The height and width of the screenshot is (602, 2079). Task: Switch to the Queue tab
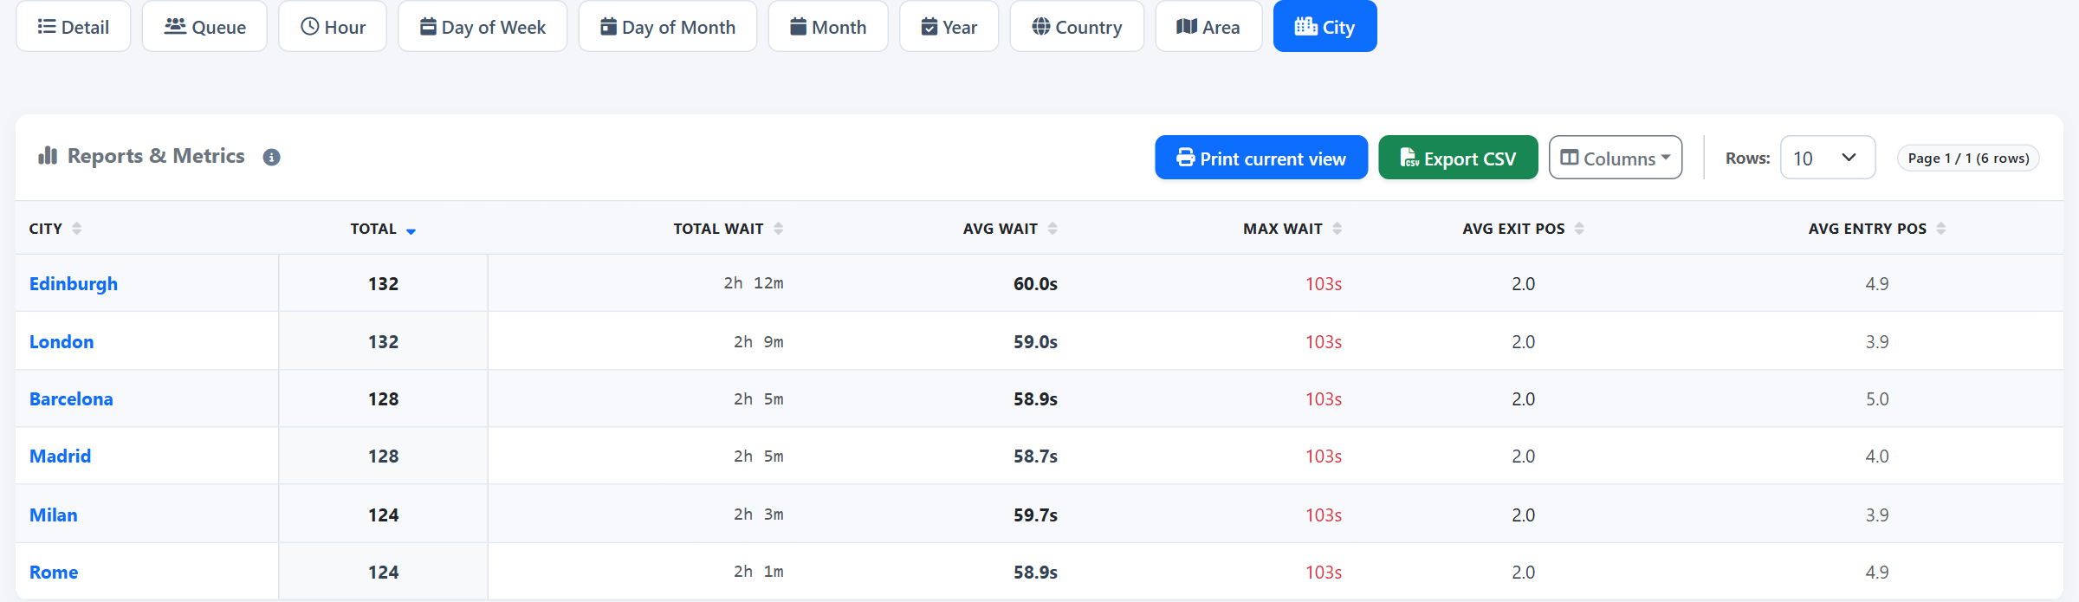[x=204, y=27]
